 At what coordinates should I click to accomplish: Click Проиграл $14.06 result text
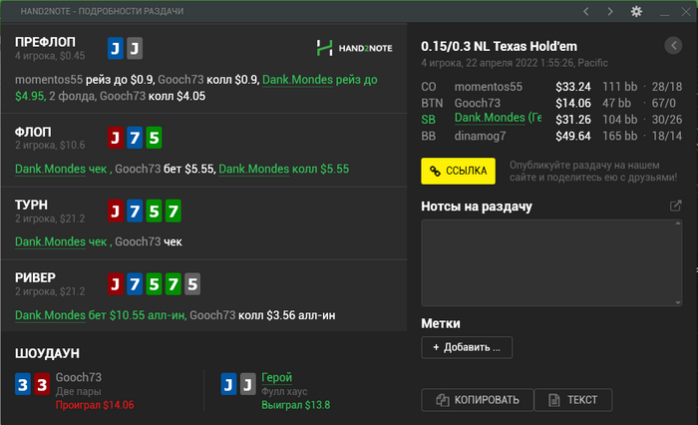click(95, 405)
